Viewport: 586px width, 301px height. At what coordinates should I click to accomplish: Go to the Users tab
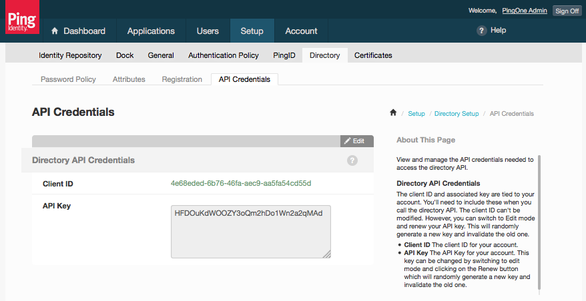(208, 31)
